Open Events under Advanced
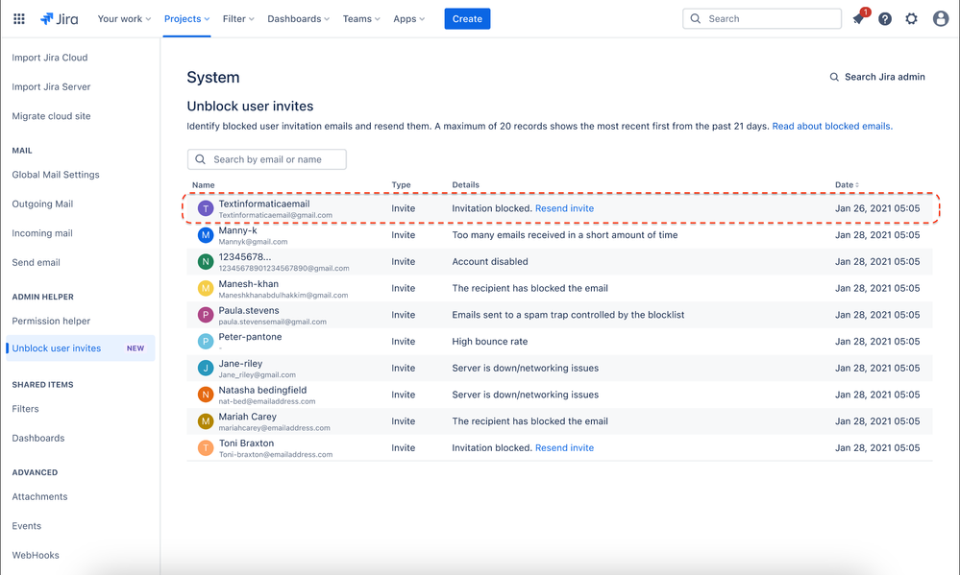This screenshot has width=960, height=575. point(26,526)
